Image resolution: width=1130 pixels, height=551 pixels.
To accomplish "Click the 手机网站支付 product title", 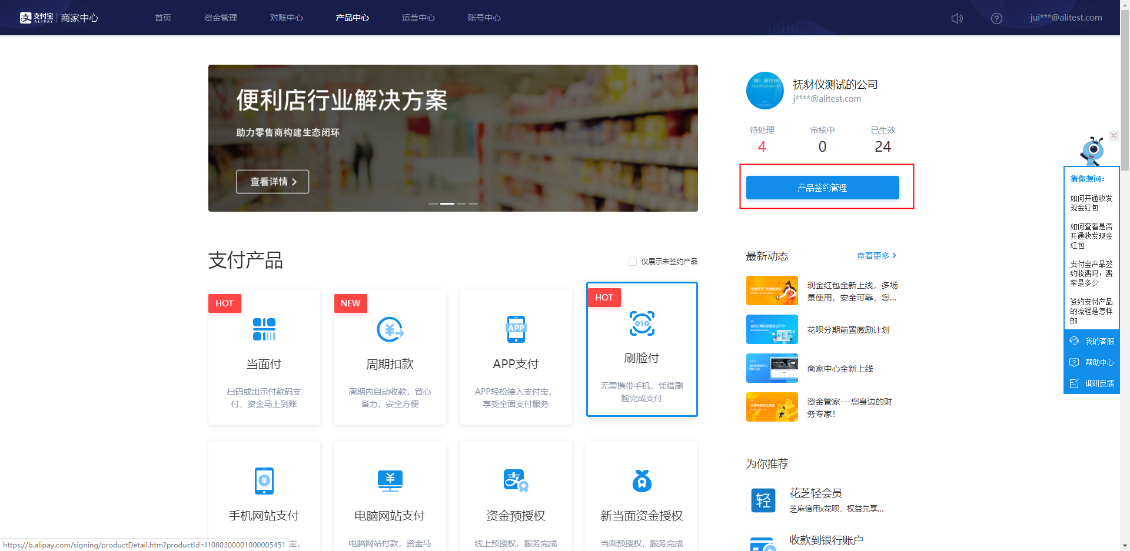I will (264, 516).
